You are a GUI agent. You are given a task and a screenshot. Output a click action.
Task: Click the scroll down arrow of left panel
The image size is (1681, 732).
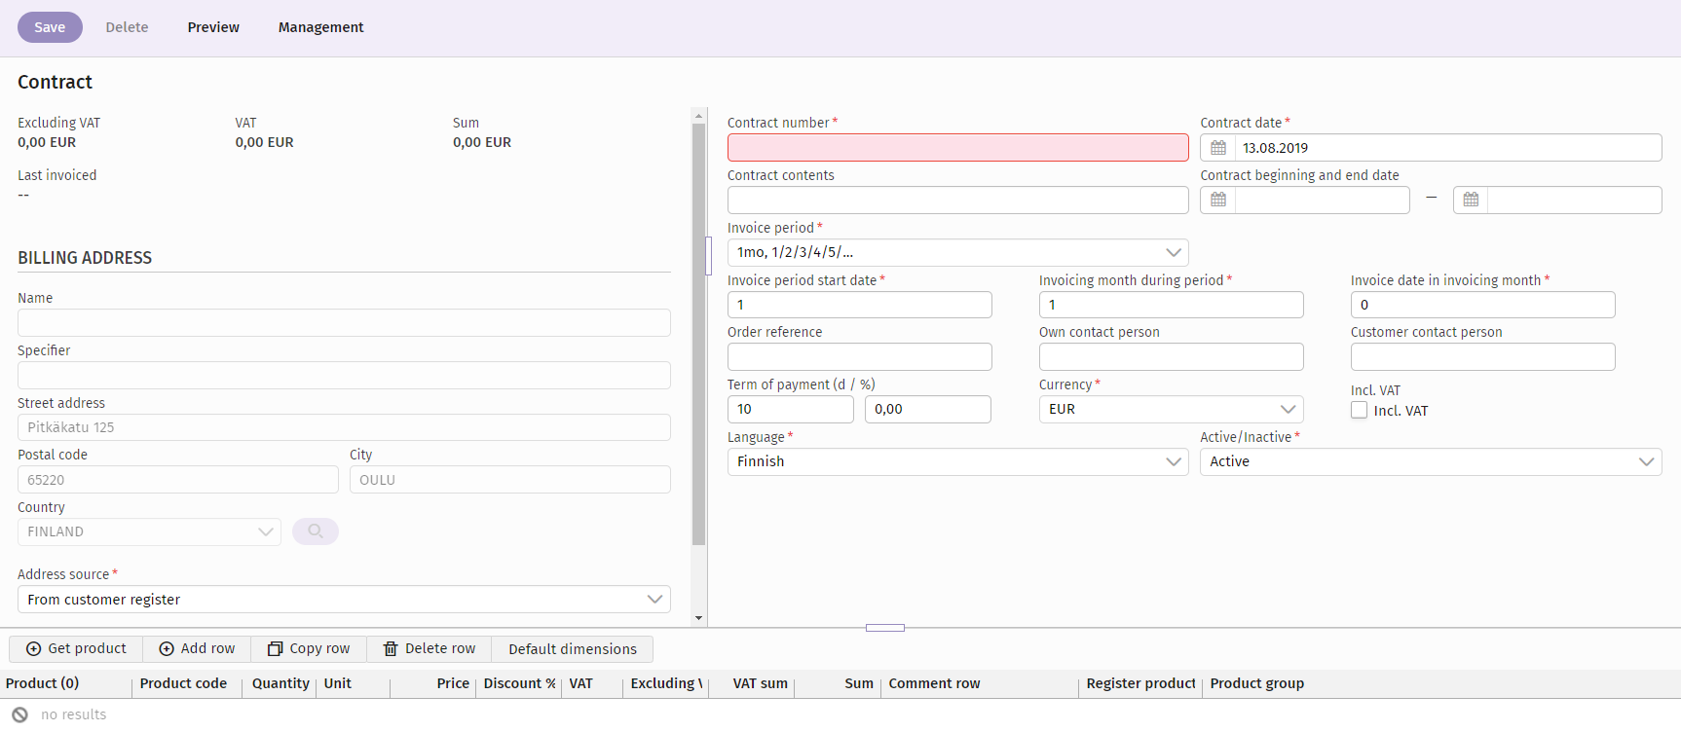(698, 618)
